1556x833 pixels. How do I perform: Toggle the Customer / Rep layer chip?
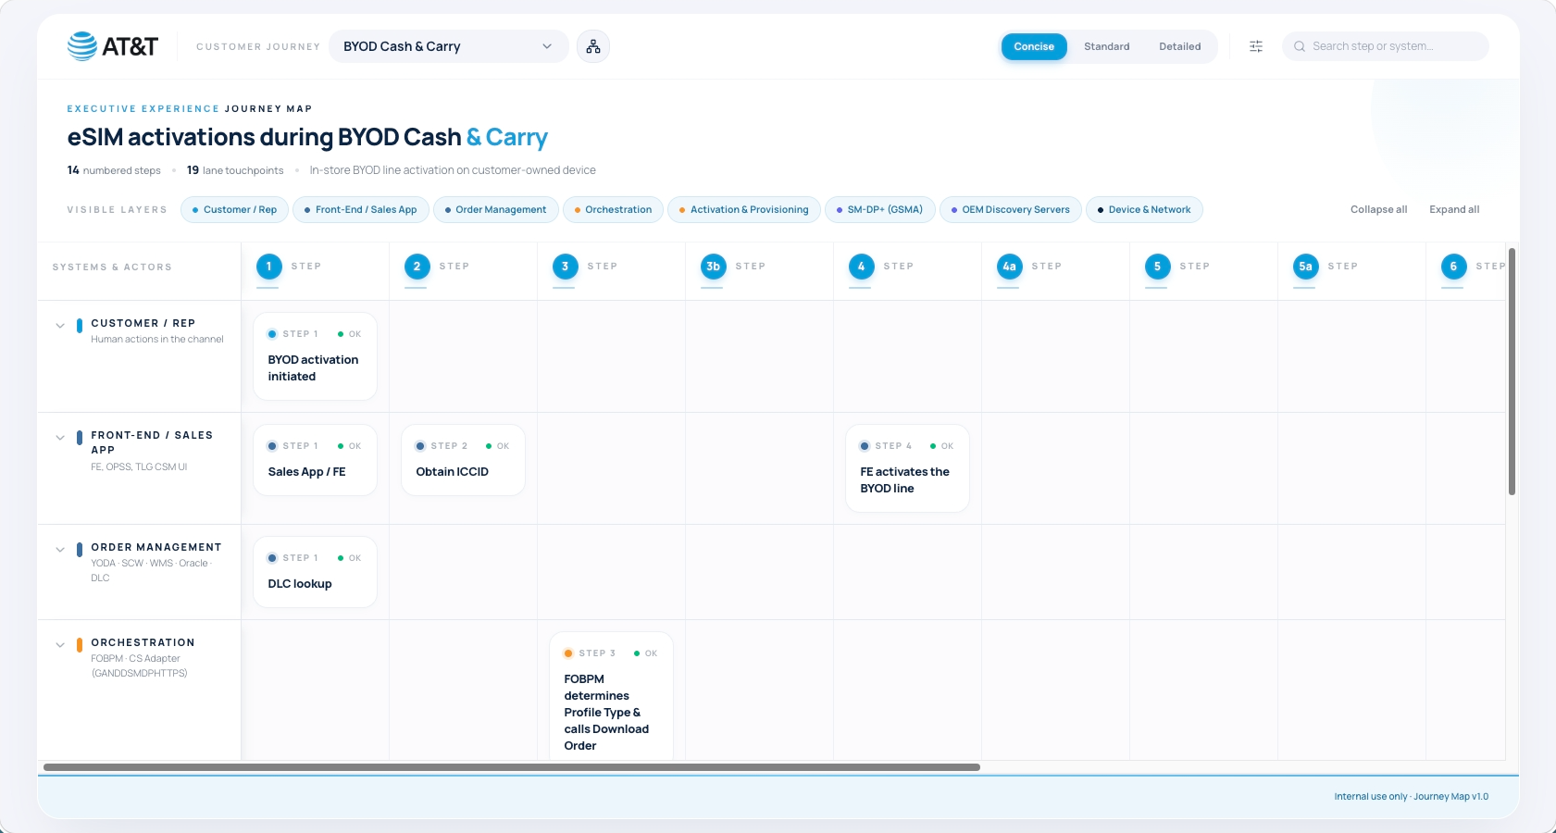coord(235,210)
